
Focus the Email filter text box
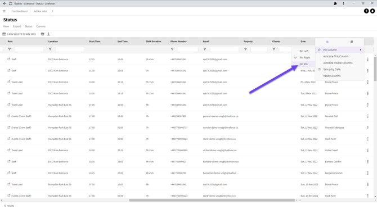click(225, 49)
